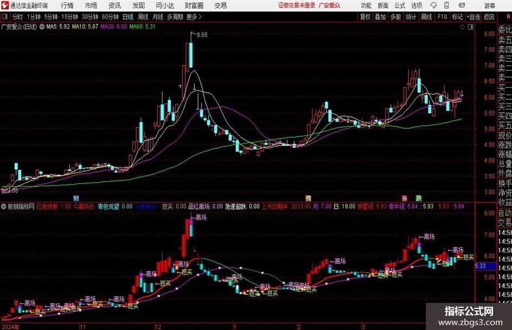Switch to the 月线 monthly tab
The width and height of the screenshot is (512, 330).
(x=158, y=17)
